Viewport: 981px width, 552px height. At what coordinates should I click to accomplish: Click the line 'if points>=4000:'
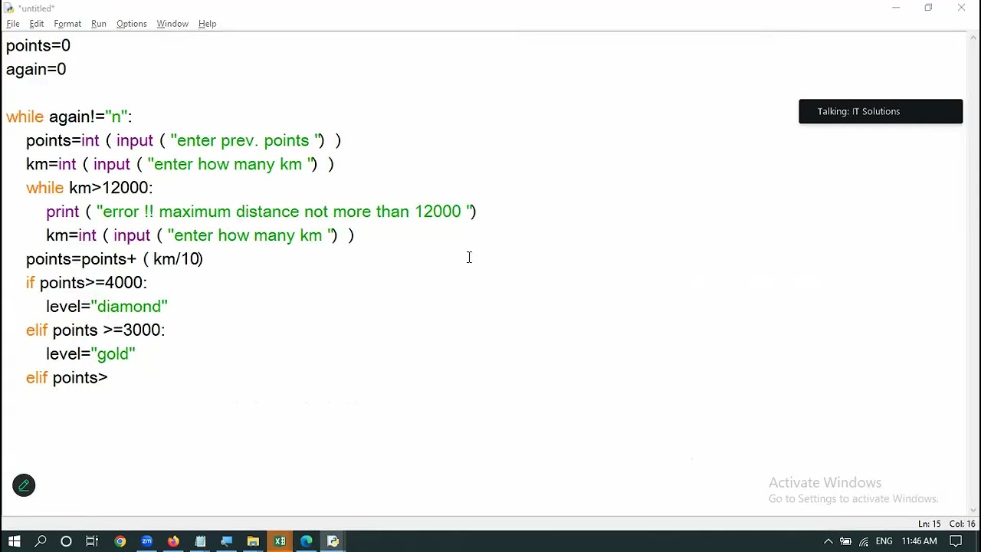(87, 283)
